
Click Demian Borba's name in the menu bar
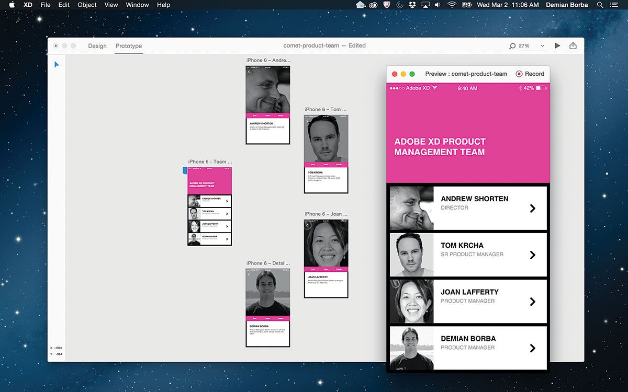coord(567,5)
